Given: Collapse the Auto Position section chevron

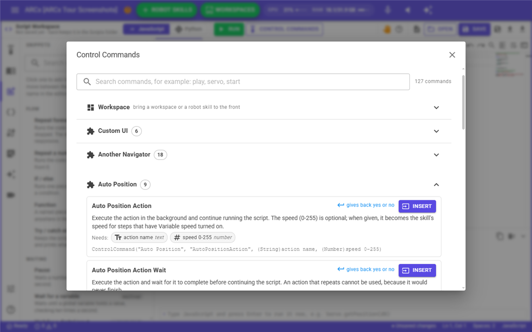Looking at the screenshot, I should pyautogui.click(x=436, y=185).
